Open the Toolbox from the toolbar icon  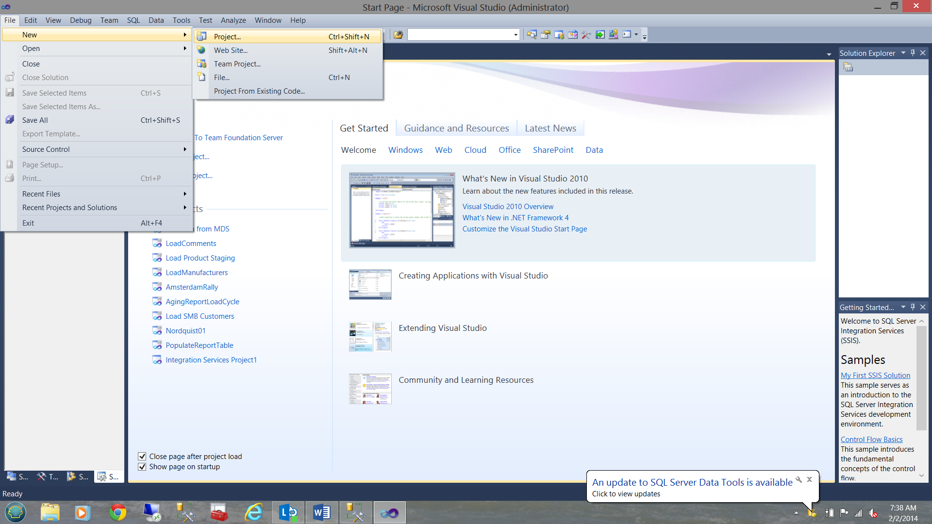(586, 34)
